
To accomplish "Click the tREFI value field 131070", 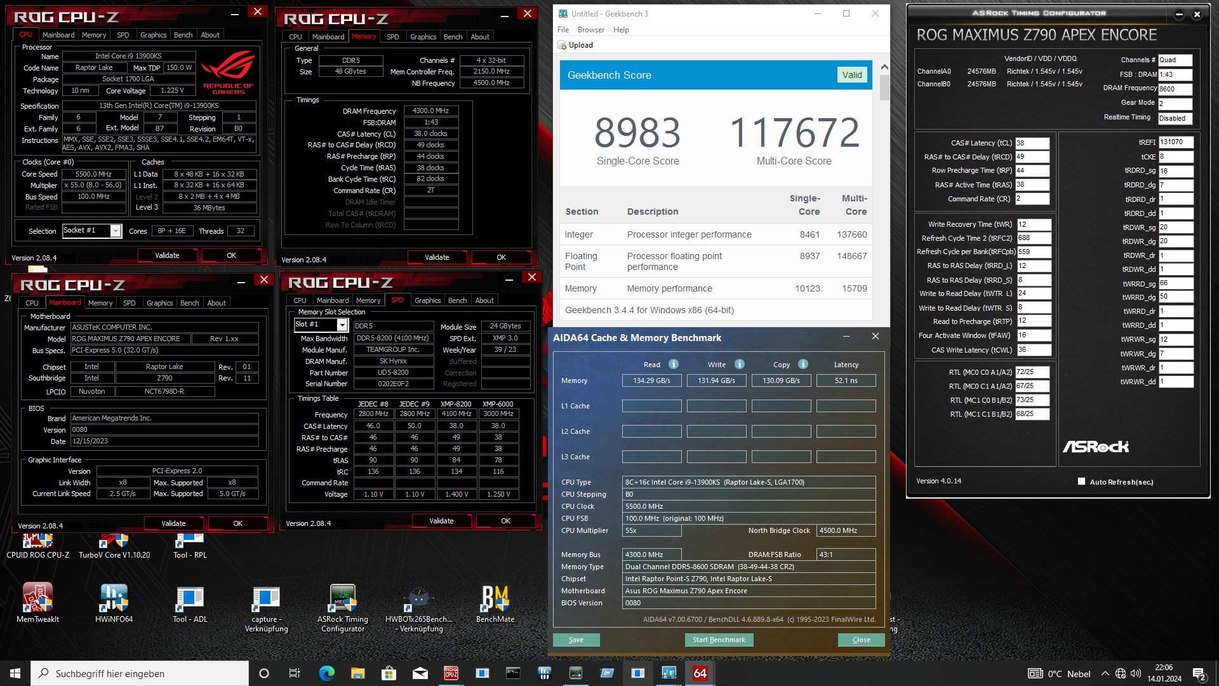I will [1176, 142].
